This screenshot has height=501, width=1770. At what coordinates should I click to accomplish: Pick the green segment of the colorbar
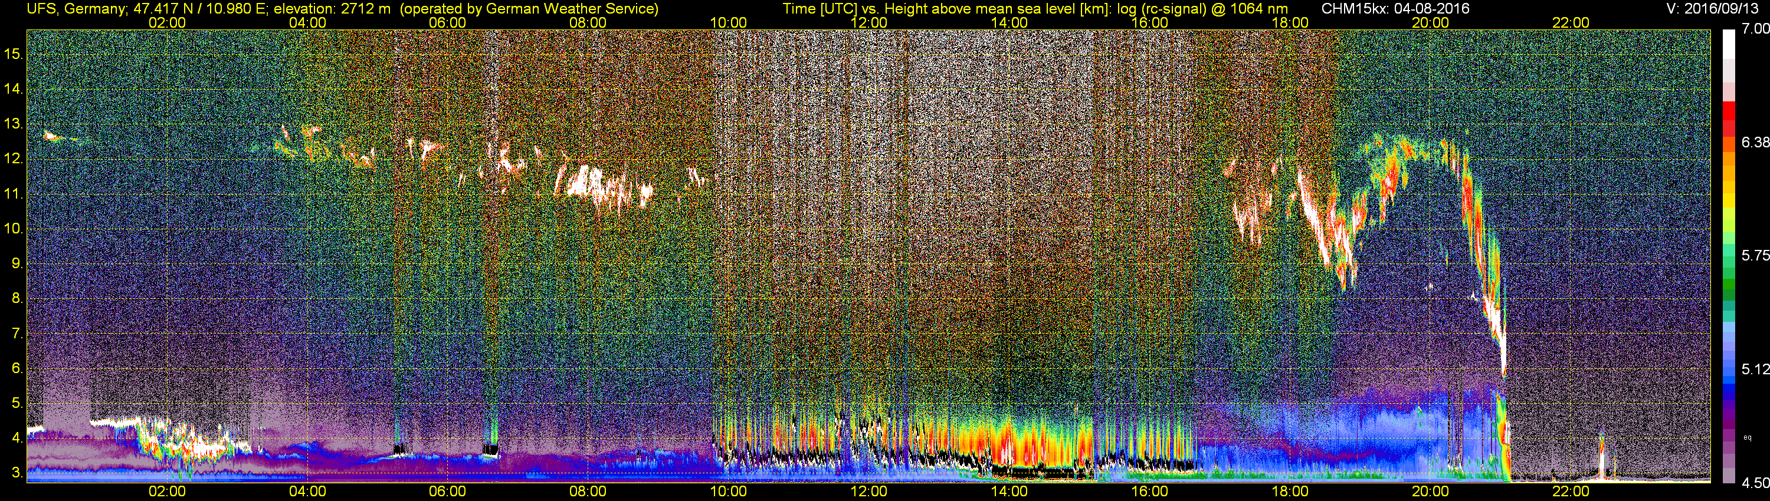[1729, 285]
